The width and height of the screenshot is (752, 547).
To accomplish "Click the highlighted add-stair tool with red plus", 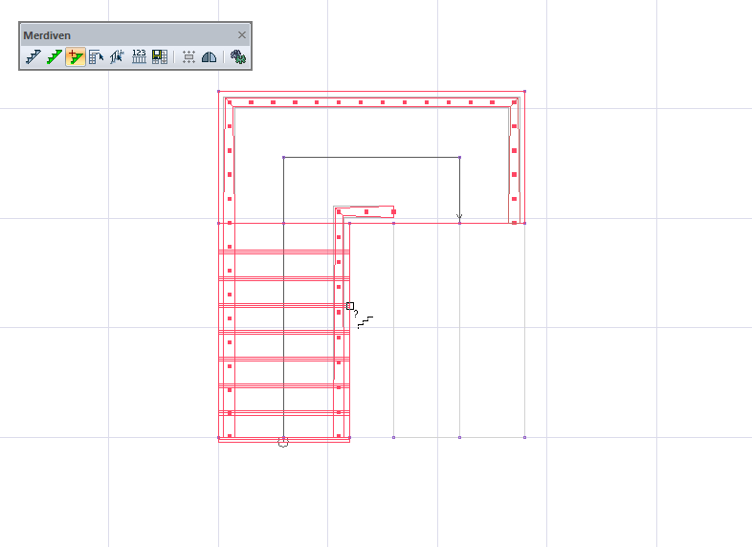I will 76,57.
